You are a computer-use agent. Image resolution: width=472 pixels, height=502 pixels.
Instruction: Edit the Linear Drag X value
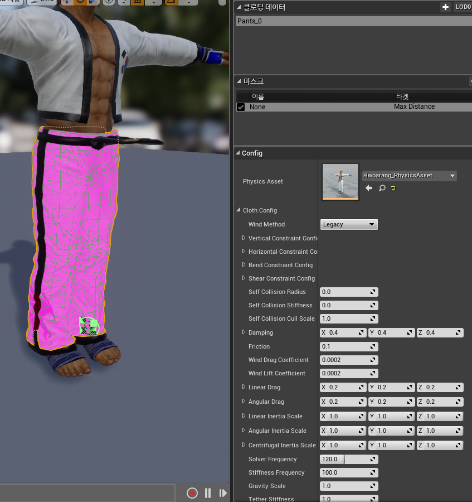tap(343, 388)
